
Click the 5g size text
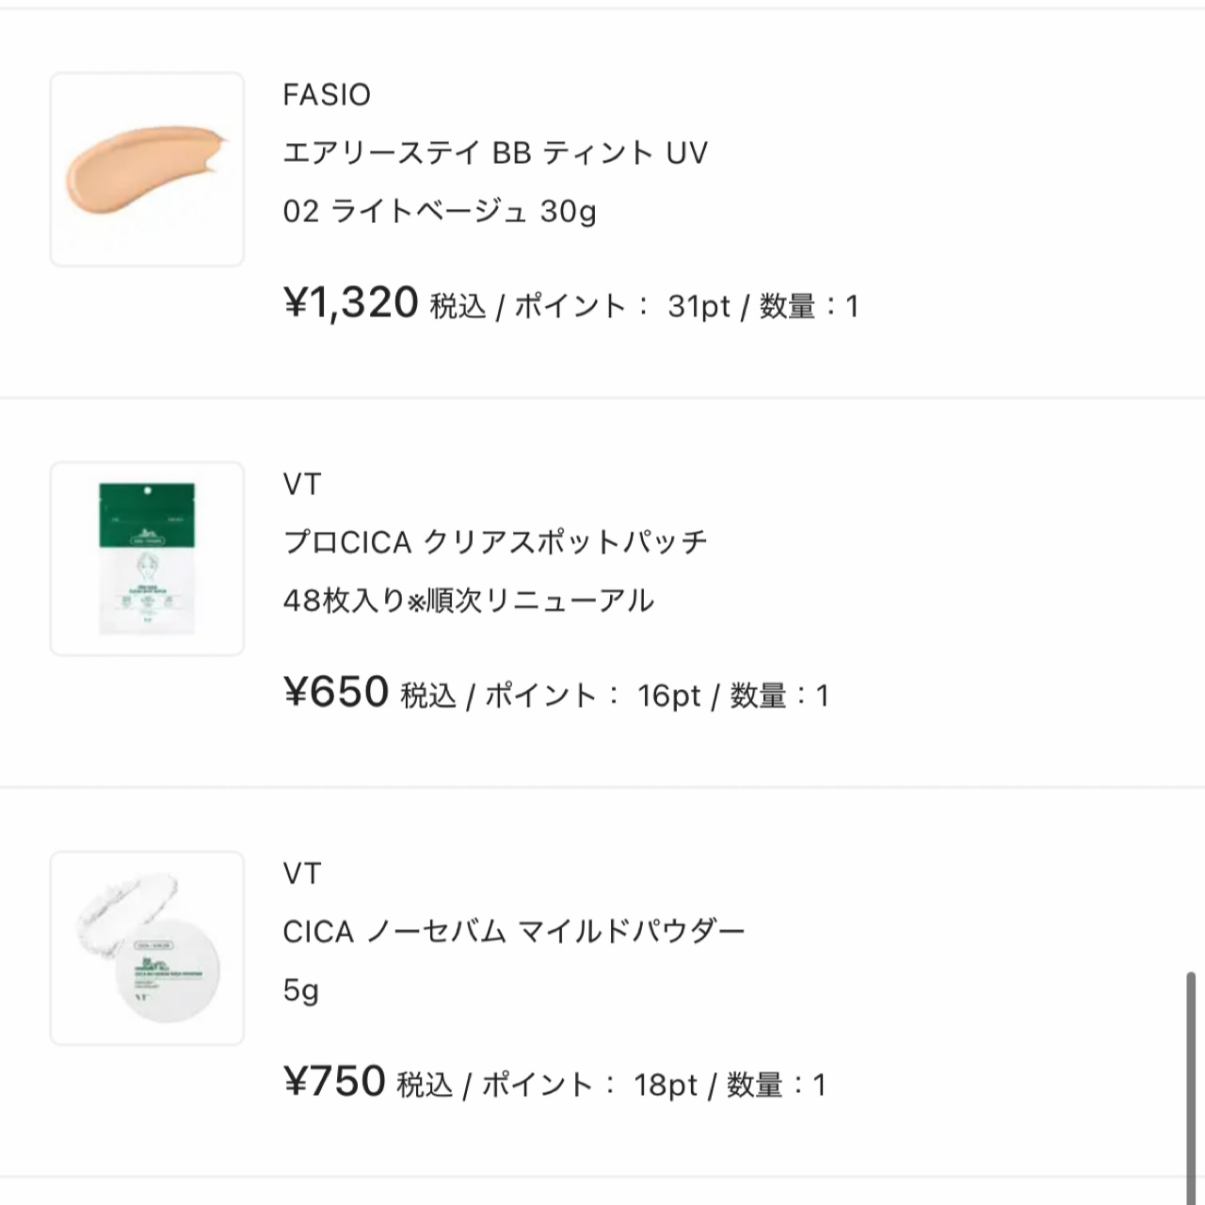300,990
